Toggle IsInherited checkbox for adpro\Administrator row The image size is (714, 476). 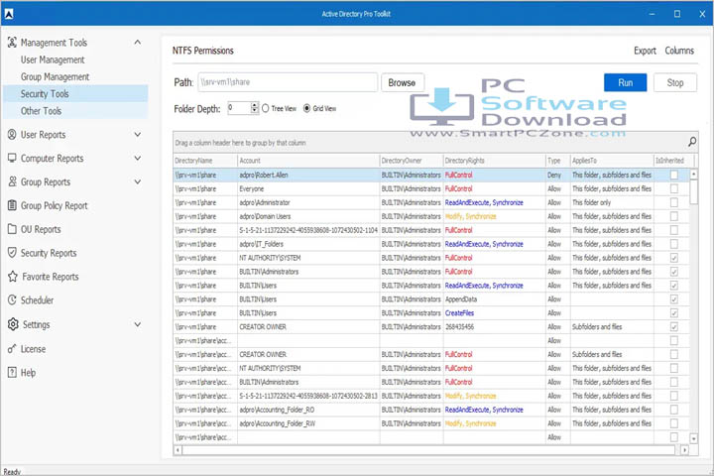tap(674, 202)
